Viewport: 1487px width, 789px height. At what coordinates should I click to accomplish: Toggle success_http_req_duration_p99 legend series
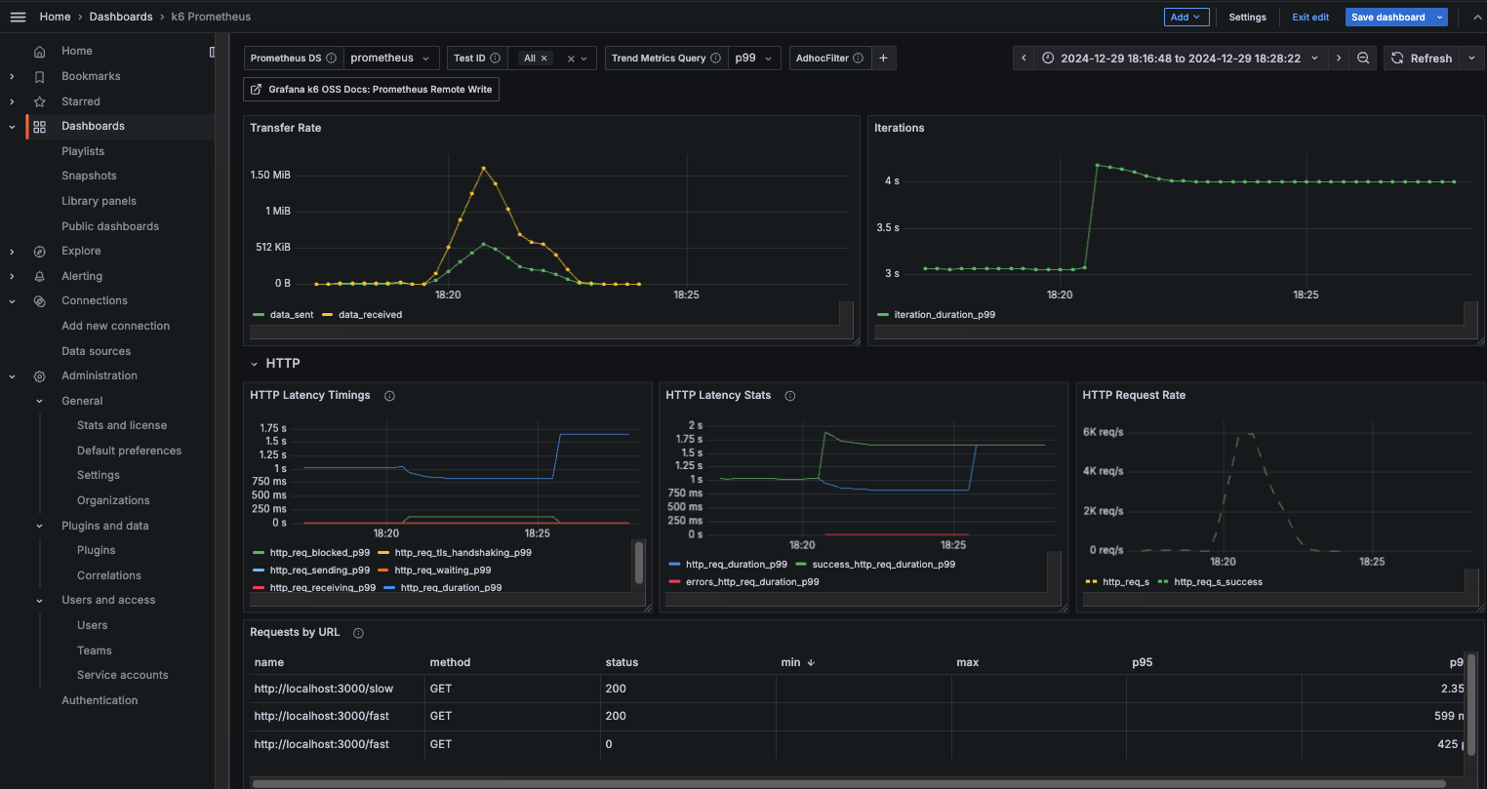pyautogui.click(x=883, y=565)
